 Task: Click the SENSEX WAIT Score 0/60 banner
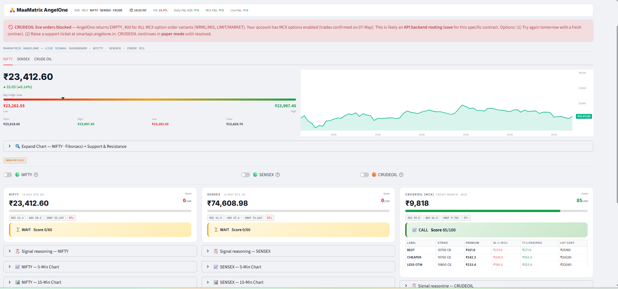click(298, 230)
